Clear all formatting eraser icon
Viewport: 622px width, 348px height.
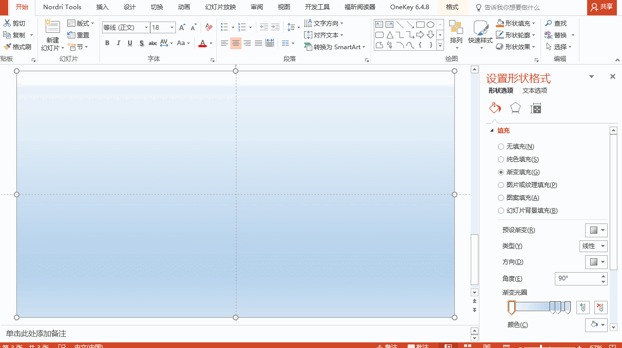point(209,27)
